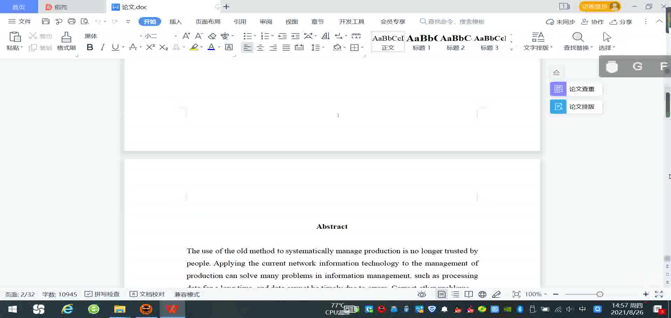This screenshot has height=318, width=671.
Task: Toggle eye protection mode in status bar
Action: [x=422, y=294]
